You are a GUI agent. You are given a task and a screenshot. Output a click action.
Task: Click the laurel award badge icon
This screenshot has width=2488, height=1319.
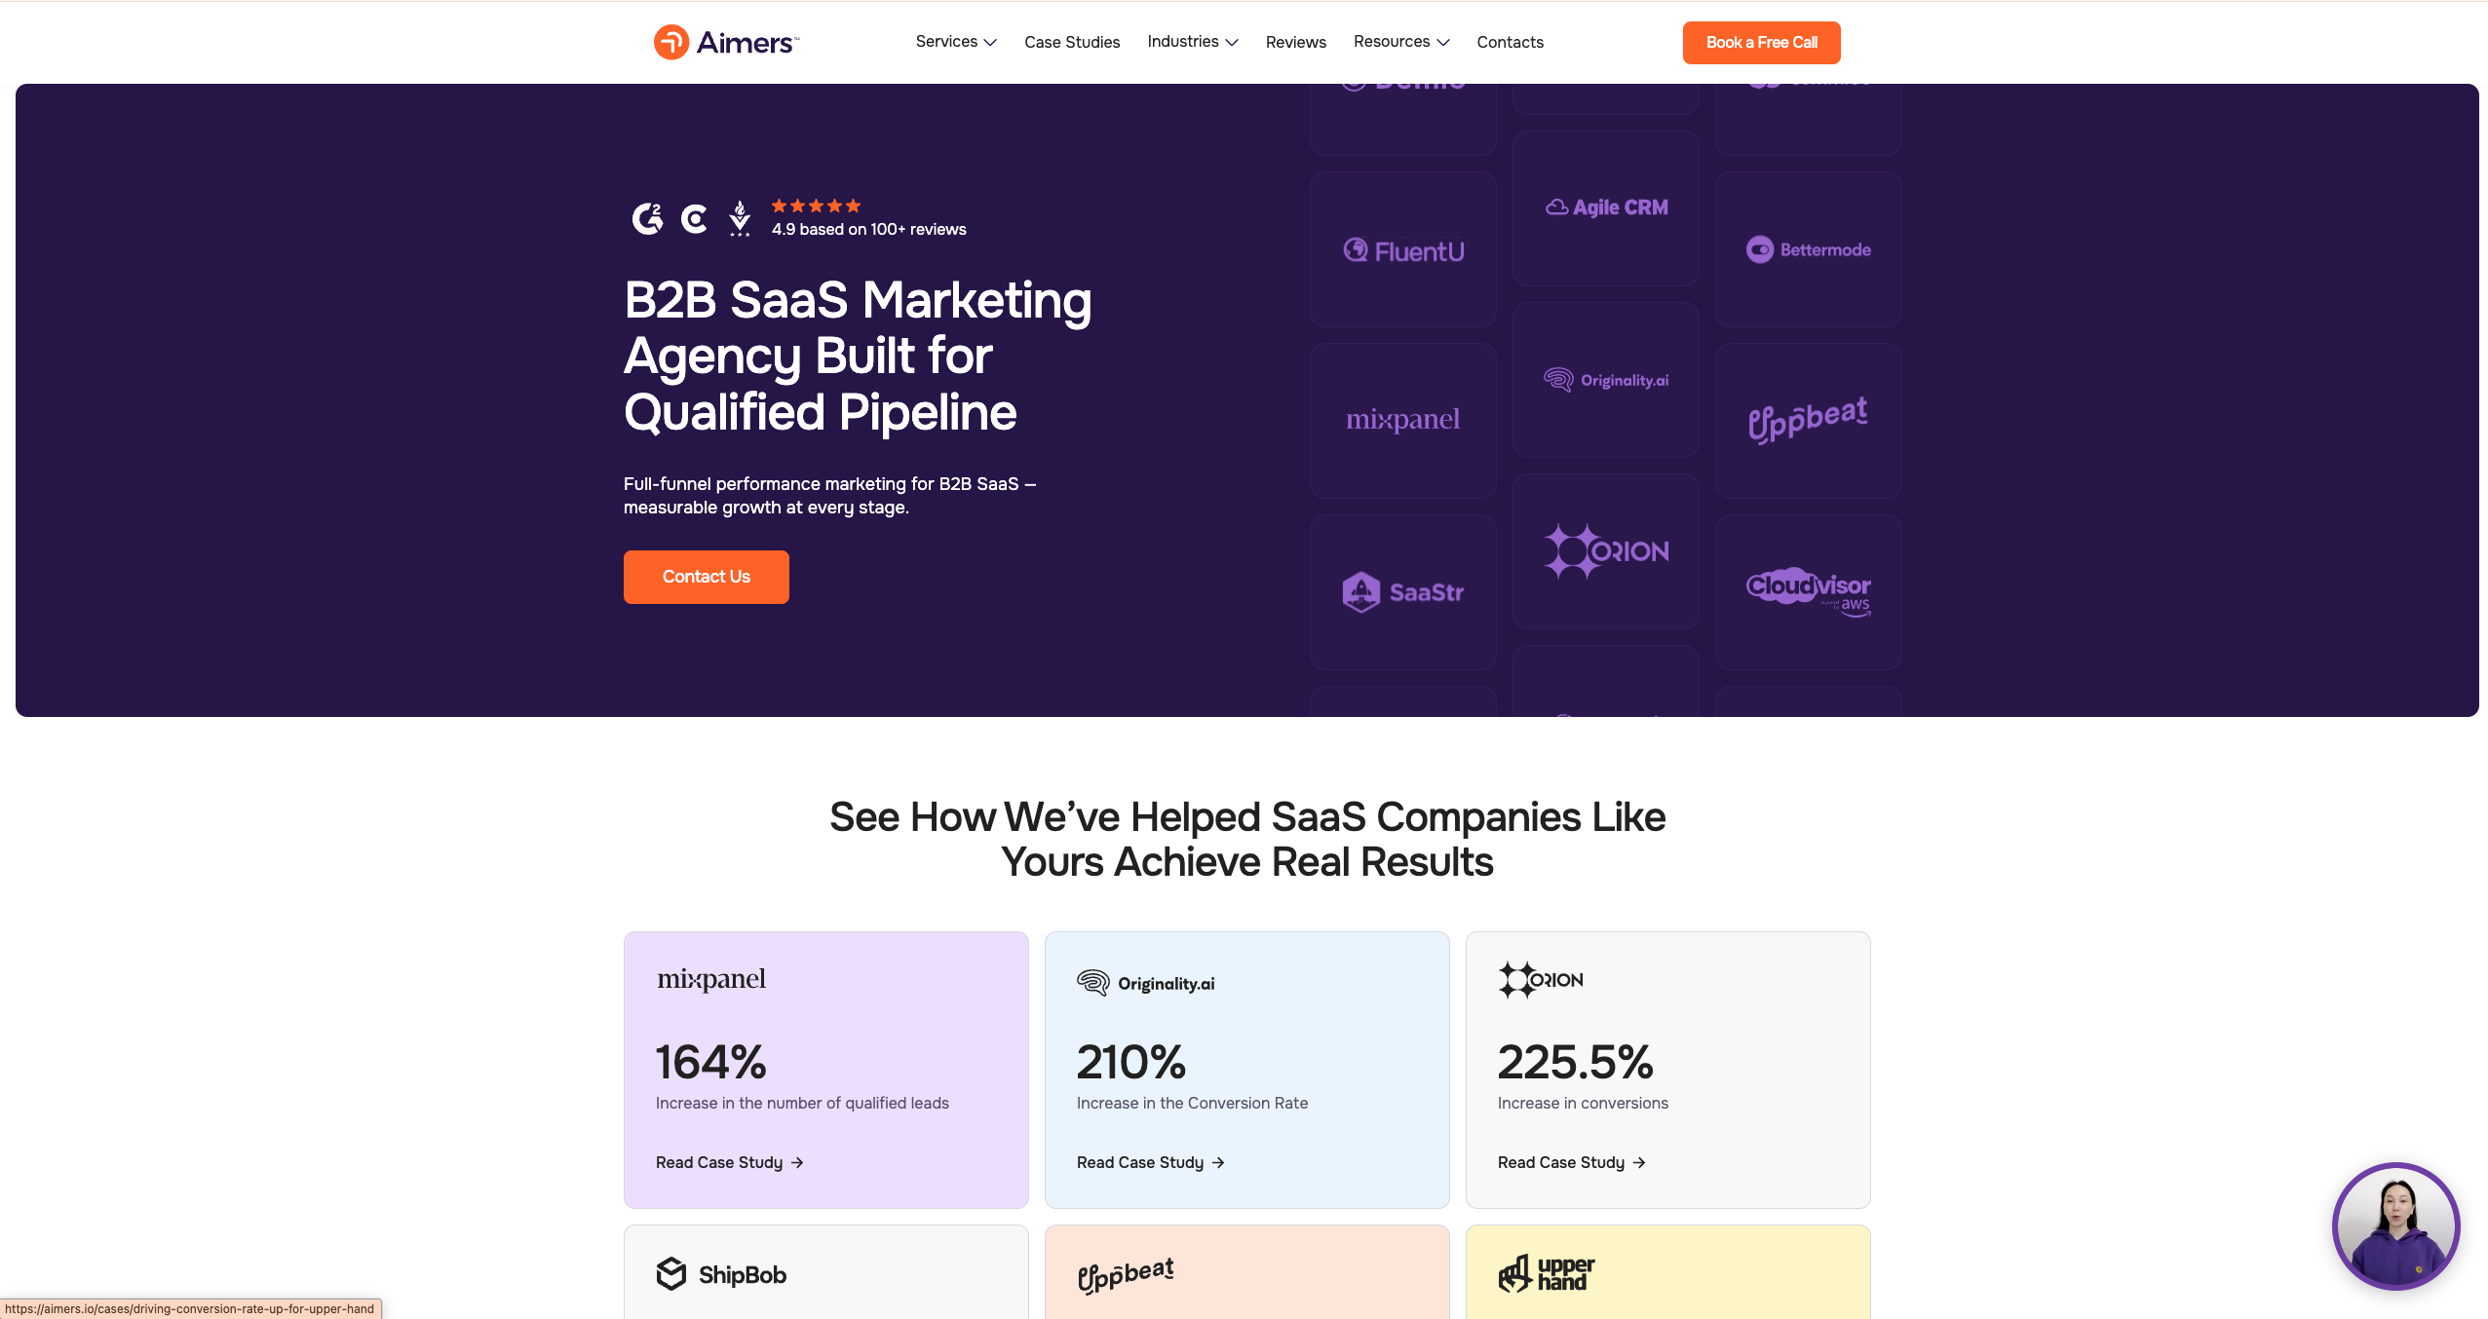[740, 218]
